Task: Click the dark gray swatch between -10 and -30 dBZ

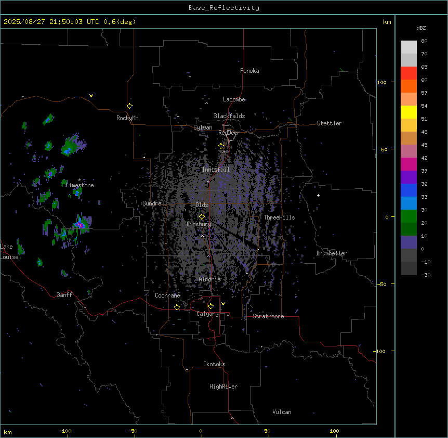Action: [x=409, y=268]
